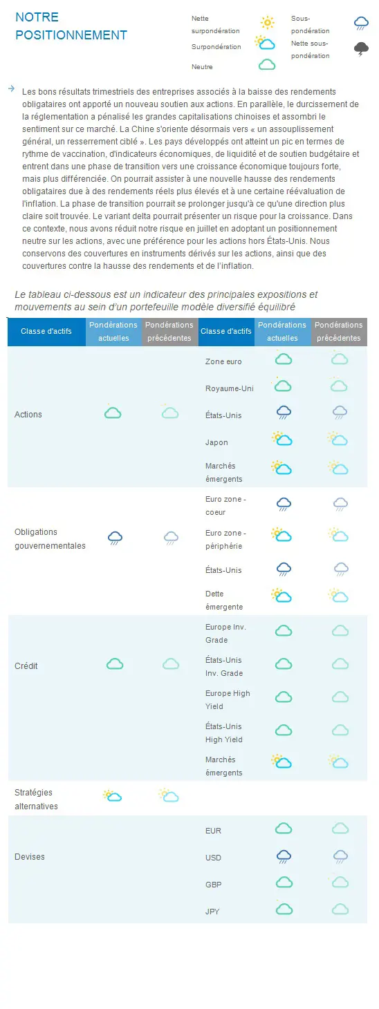Click the Europe High Yield label
The image size is (379, 1009).
click(228, 699)
